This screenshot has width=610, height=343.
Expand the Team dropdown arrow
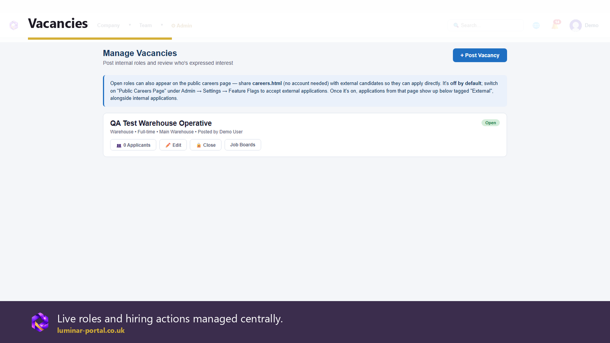click(x=162, y=25)
